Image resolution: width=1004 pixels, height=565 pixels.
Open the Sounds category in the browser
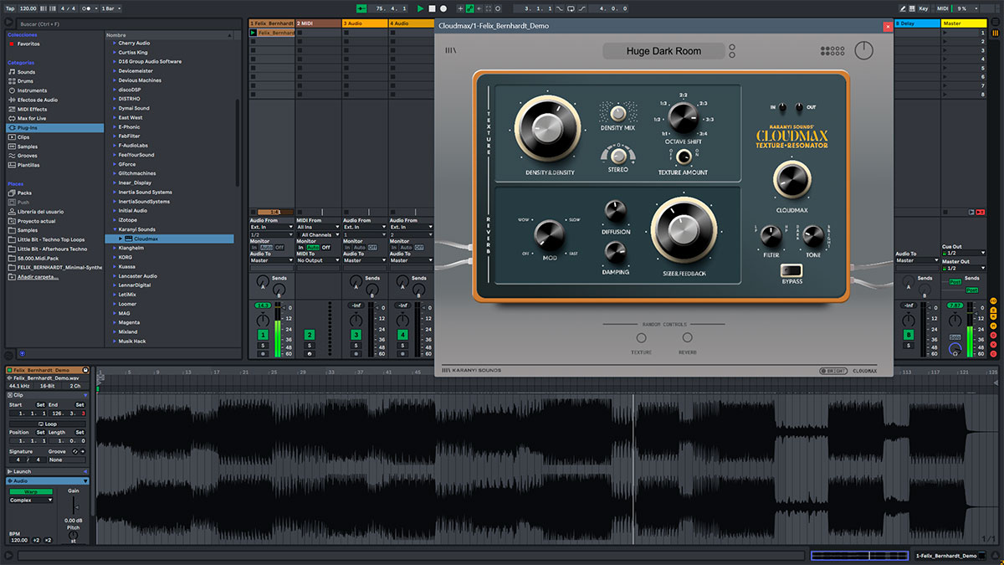tap(26, 72)
